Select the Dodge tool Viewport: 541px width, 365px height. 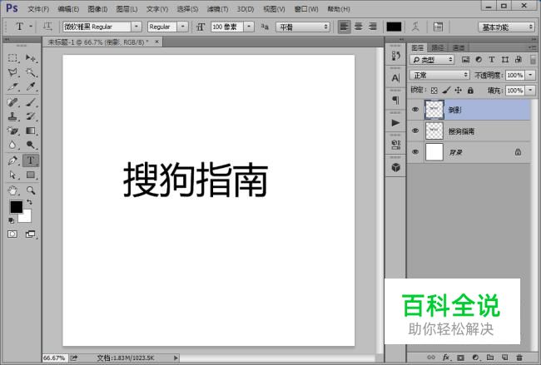pos(31,145)
